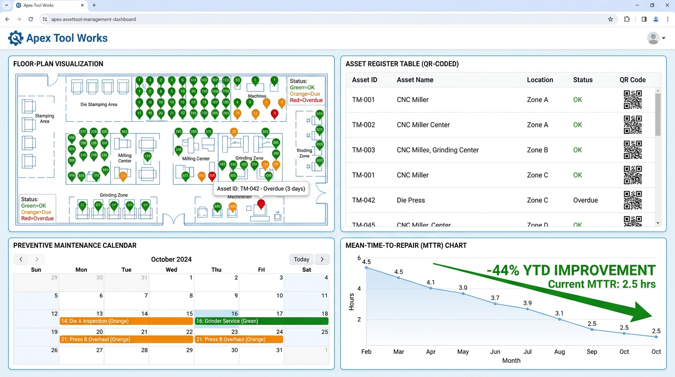The height and width of the screenshot is (377, 675).
Task: Click the Asset ID TM-042 overdue tooltip
Action: tap(261, 188)
